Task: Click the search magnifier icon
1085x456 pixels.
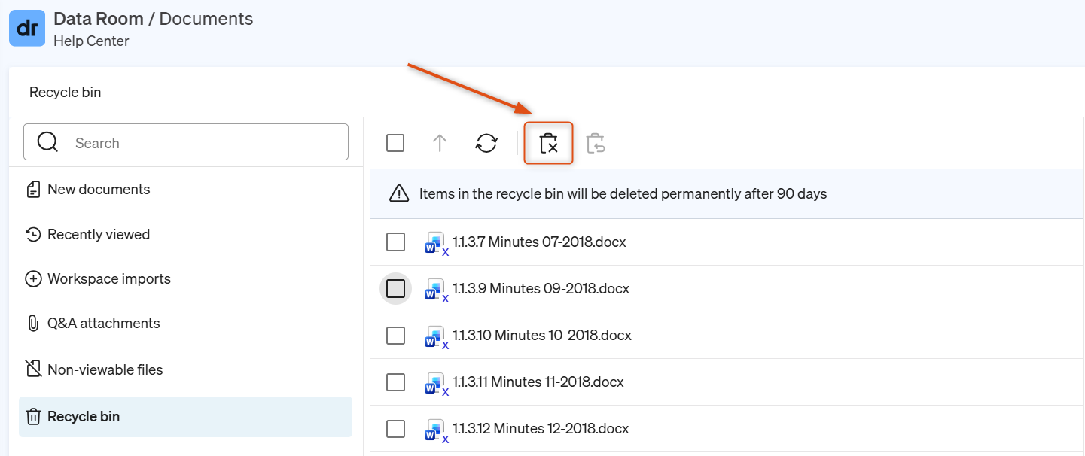Action: [x=47, y=142]
